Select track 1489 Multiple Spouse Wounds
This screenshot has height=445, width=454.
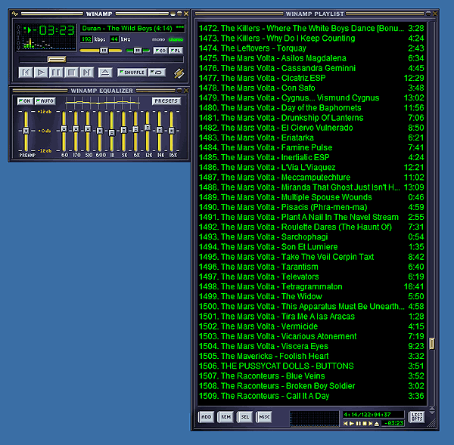point(312,197)
